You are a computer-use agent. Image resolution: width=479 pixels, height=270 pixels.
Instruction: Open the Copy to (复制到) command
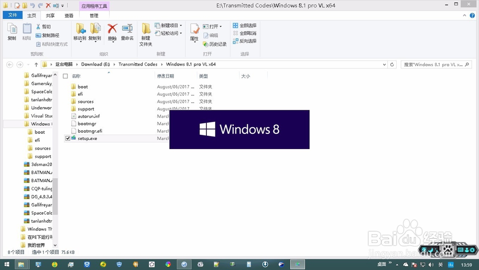click(95, 32)
